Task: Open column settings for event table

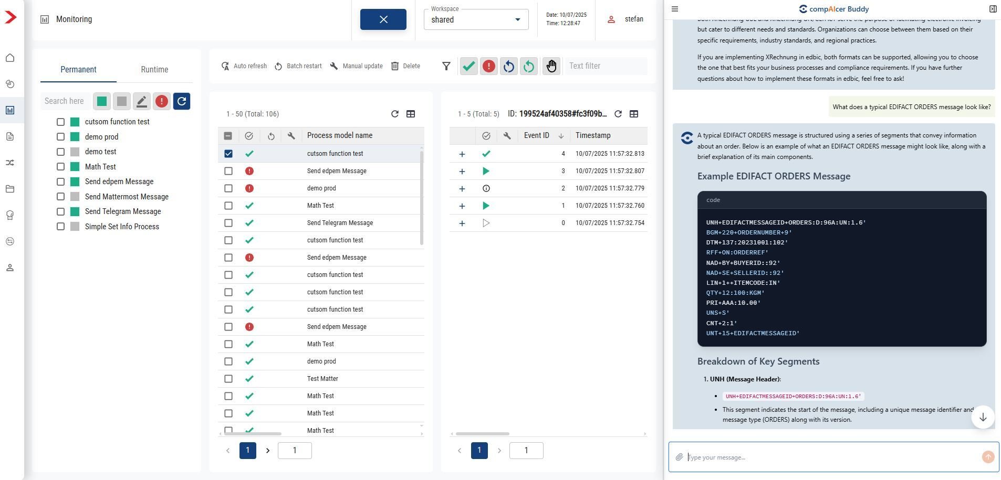Action: [x=634, y=114]
